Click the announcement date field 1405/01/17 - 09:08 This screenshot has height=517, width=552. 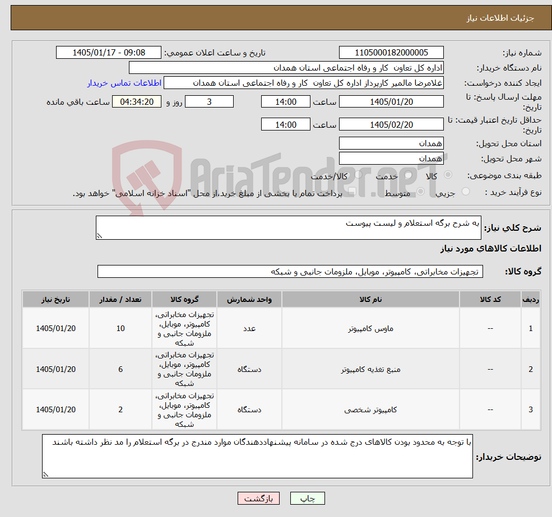pos(108,53)
